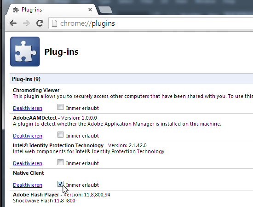
Task: Click the page icon in address bar
Action: pyautogui.click(x=54, y=23)
